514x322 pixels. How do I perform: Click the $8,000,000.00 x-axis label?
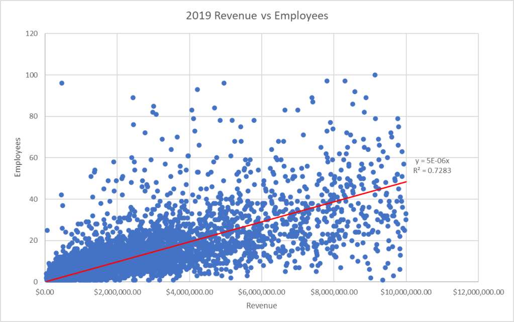coord(334,291)
